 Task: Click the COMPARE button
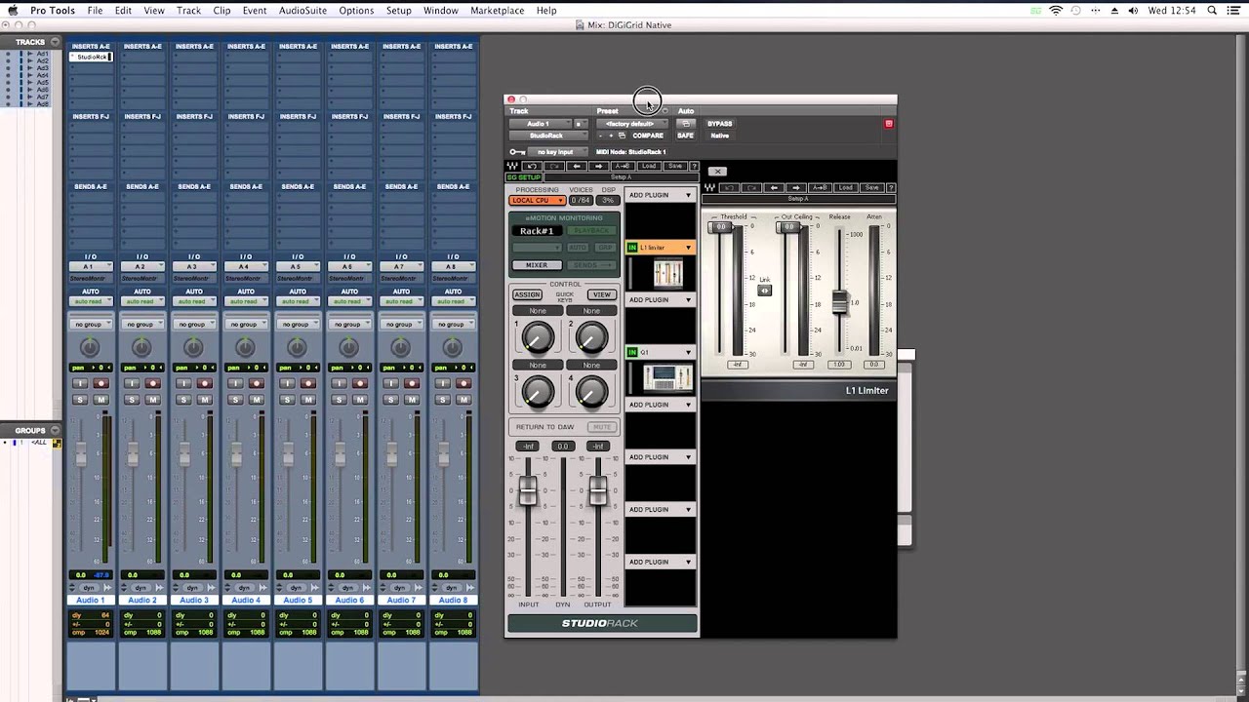click(648, 136)
